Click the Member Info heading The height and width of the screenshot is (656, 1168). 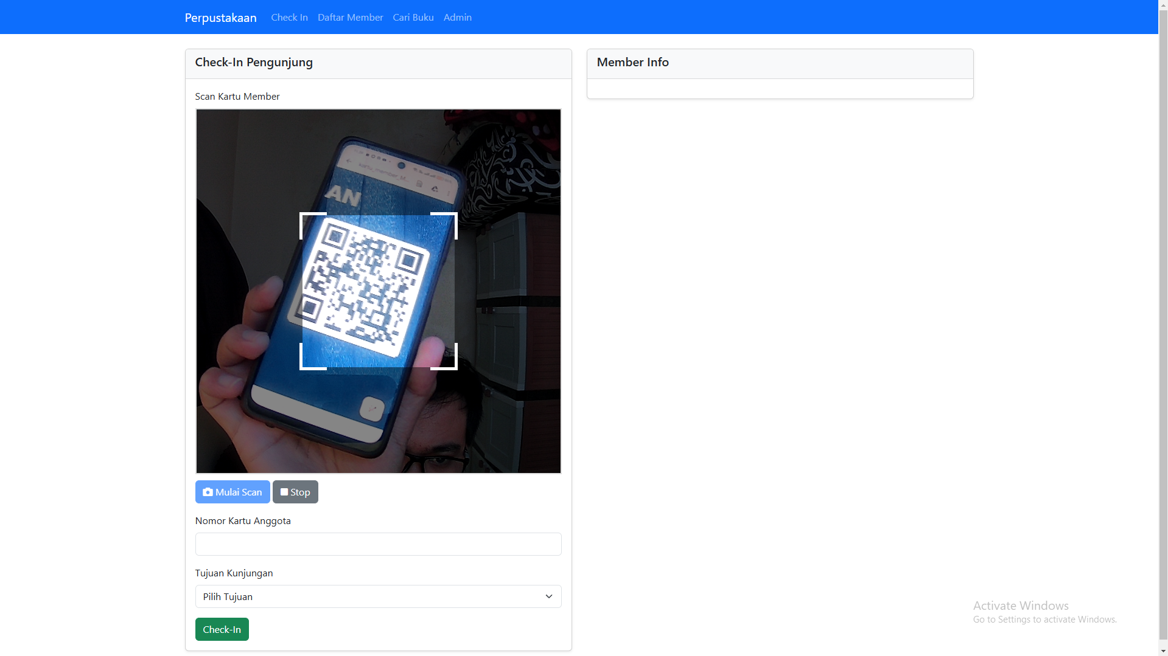tap(632, 62)
